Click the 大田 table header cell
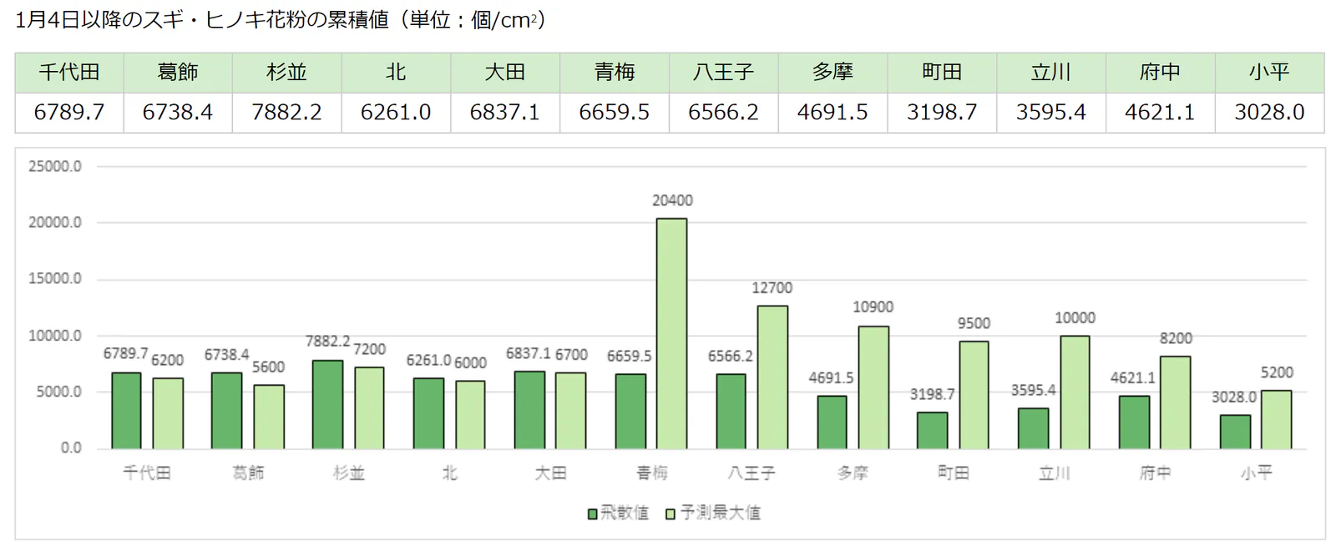 point(505,73)
